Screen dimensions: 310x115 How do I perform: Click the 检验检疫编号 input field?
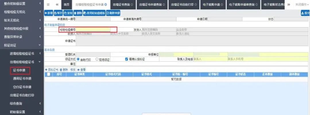tap(93, 30)
